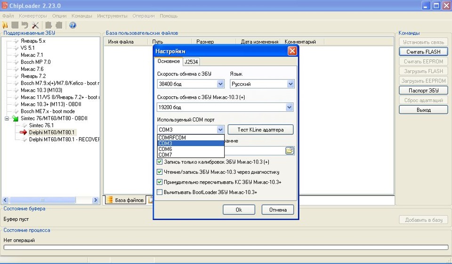Enable 'Вычитывать BootLoader ЭБУ Микас-10.3+' checkbox
452x264 pixels.
click(160, 192)
